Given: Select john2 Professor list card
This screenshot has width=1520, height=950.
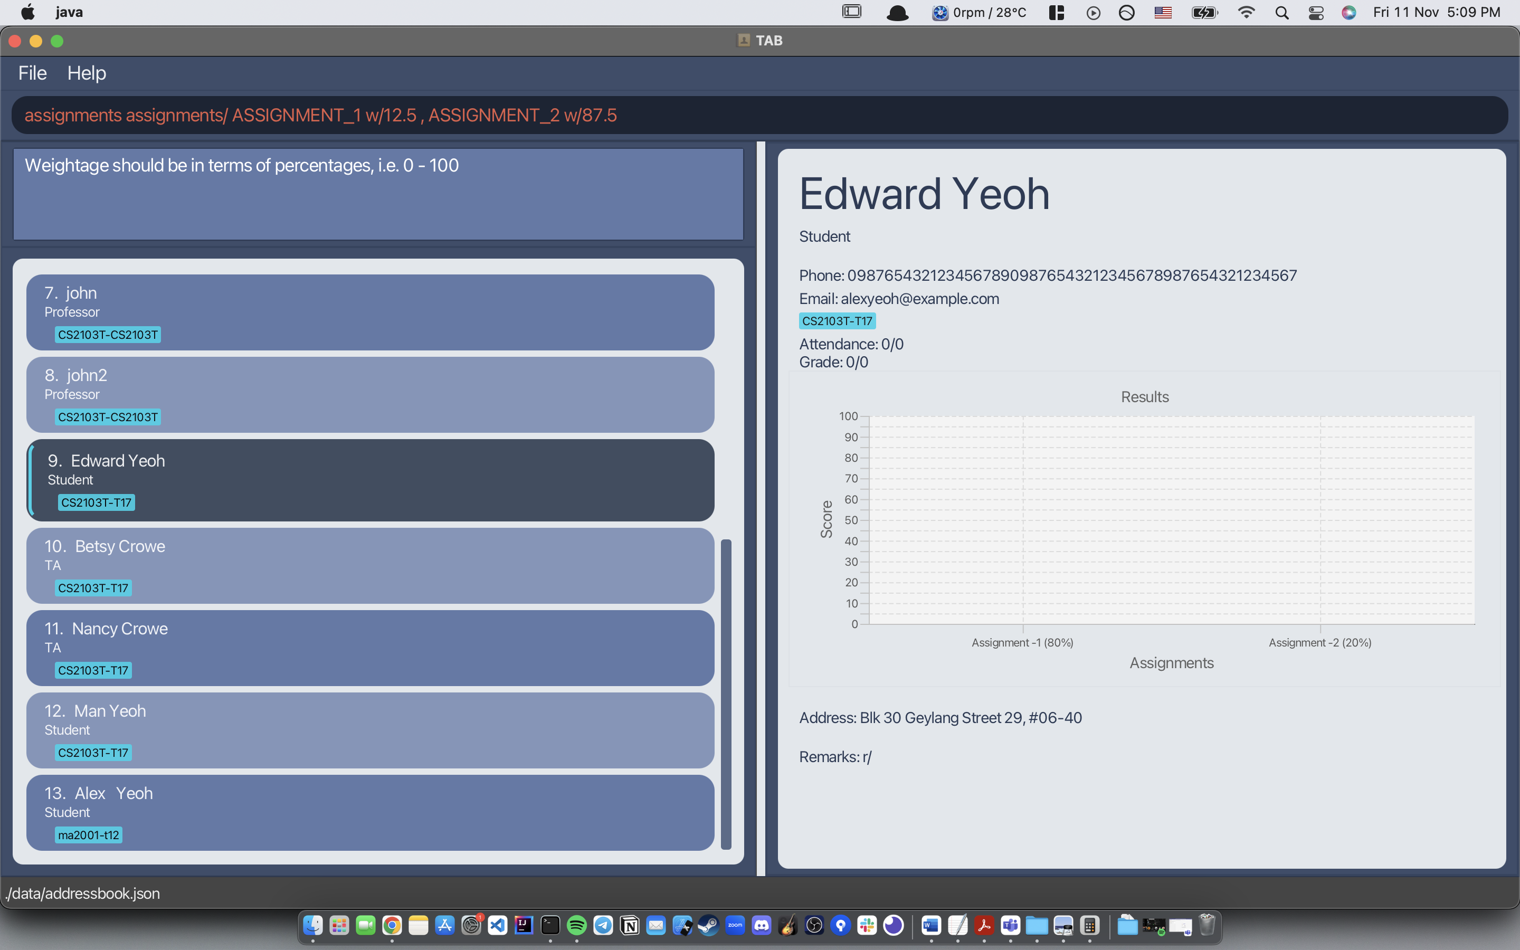Looking at the screenshot, I should pyautogui.click(x=370, y=395).
